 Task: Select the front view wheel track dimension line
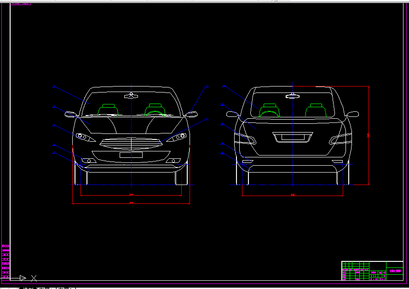click(131, 195)
